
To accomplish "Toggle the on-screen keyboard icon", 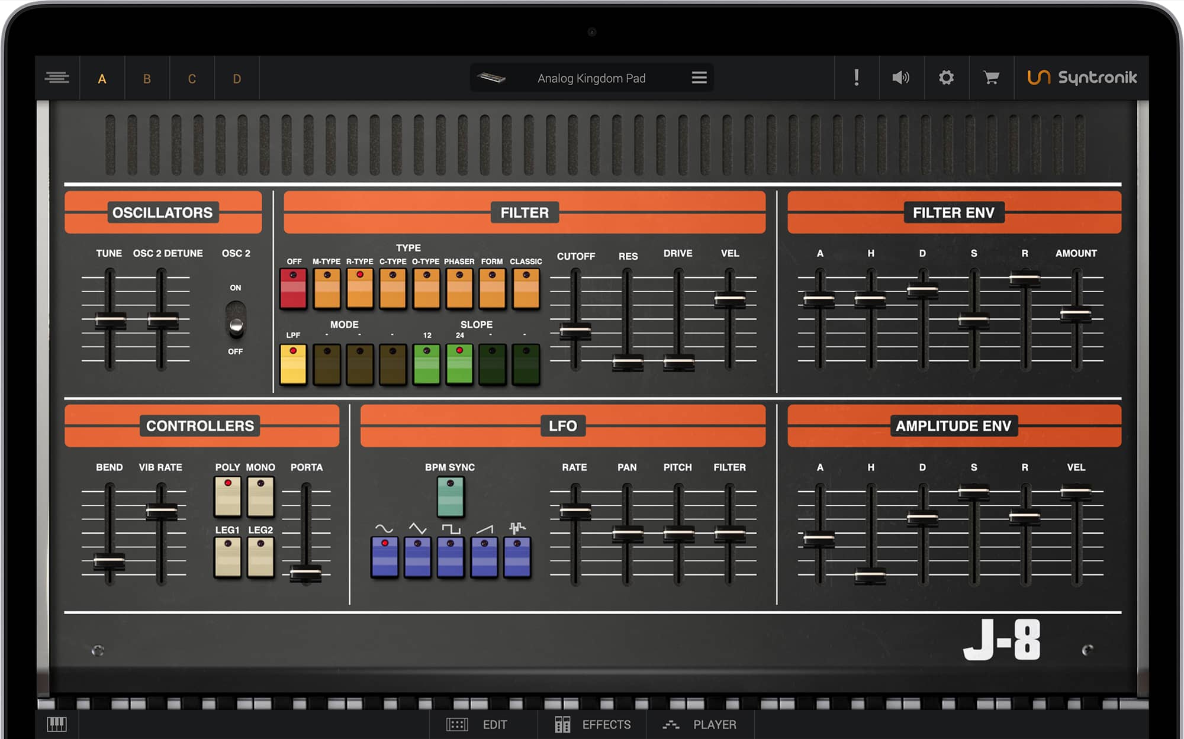I will pyautogui.click(x=57, y=724).
